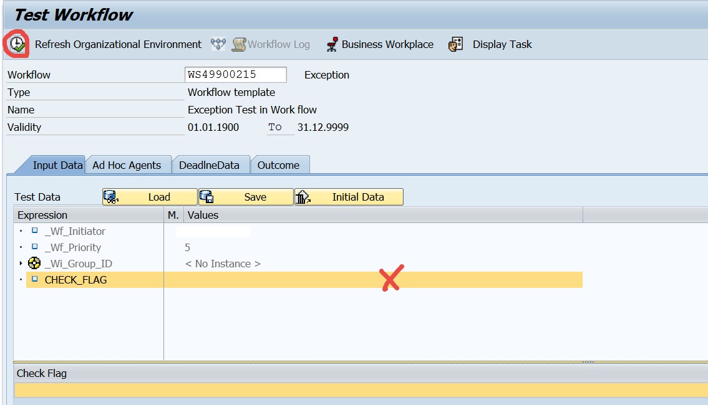This screenshot has width=708, height=405.
Task: Click the CHECK_FLAG element square icon
Action: (x=35, y=279)
